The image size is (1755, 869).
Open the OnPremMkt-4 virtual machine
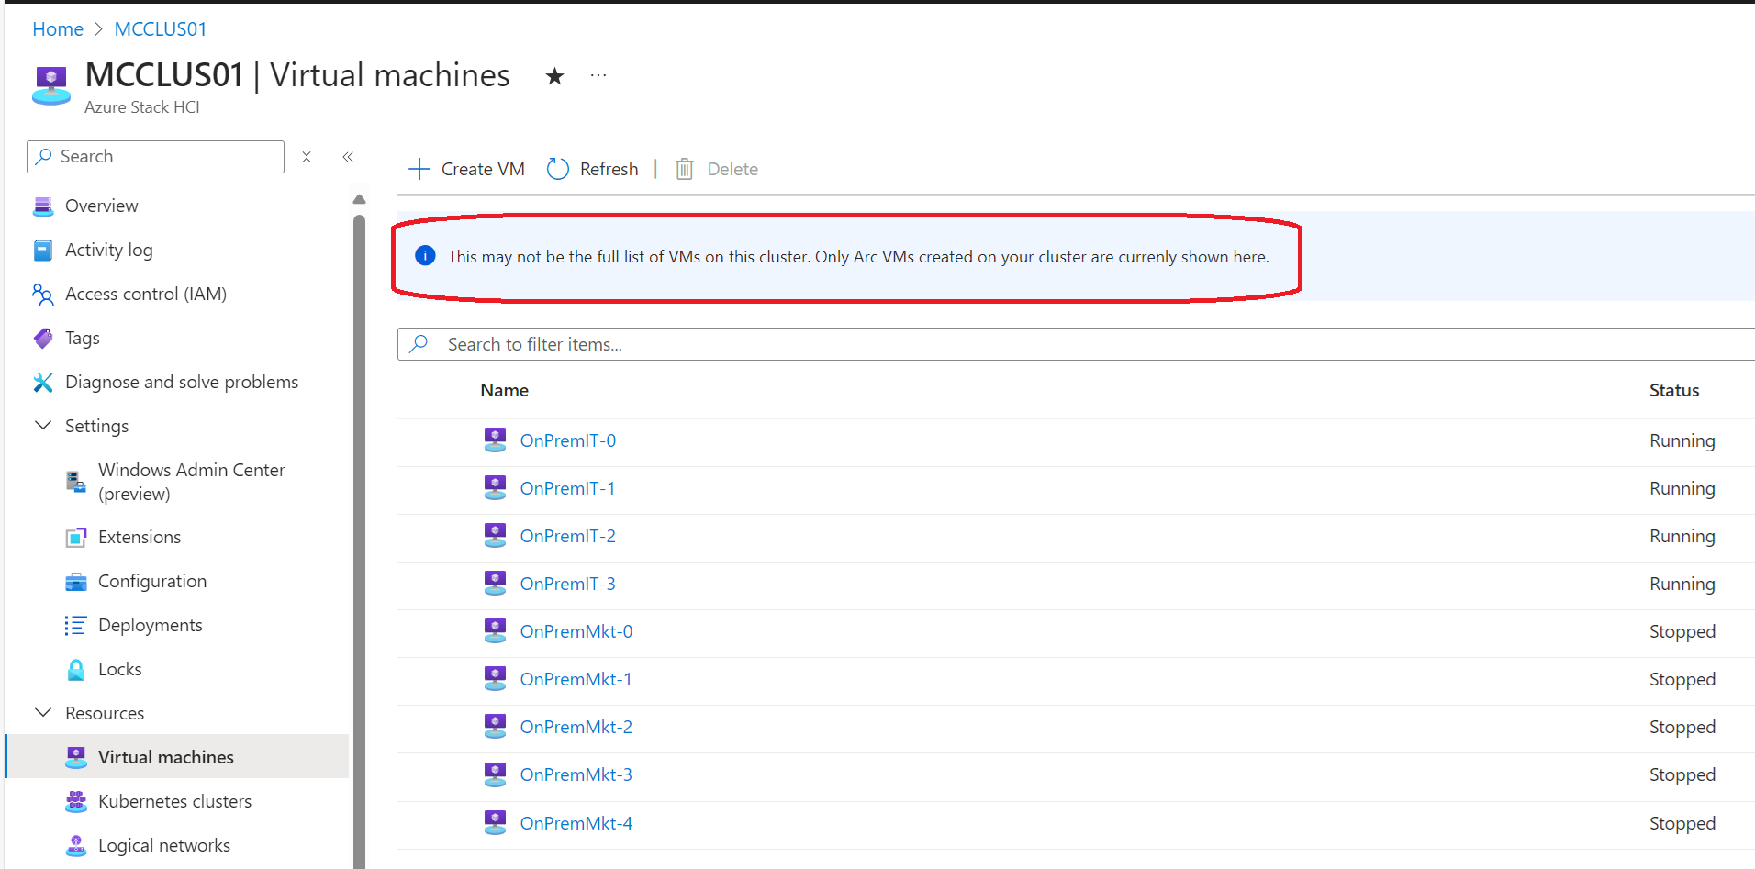576,822
